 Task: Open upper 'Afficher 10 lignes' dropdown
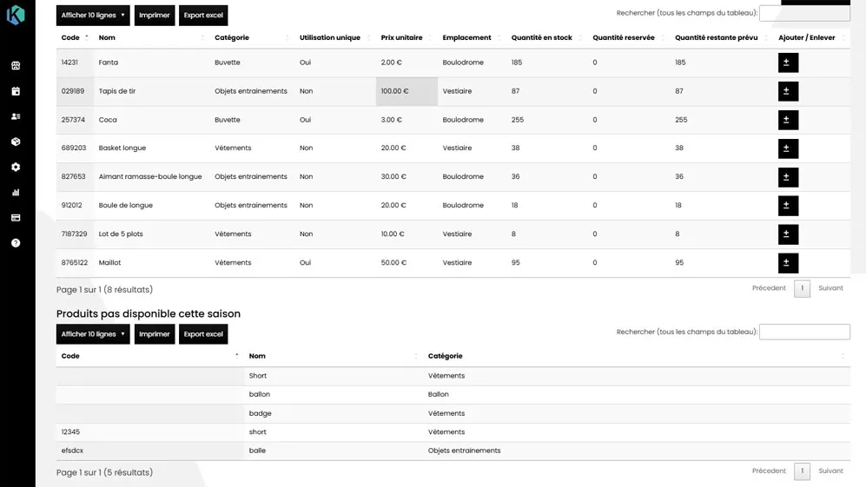pyautogui.click(x=93, y=16)
